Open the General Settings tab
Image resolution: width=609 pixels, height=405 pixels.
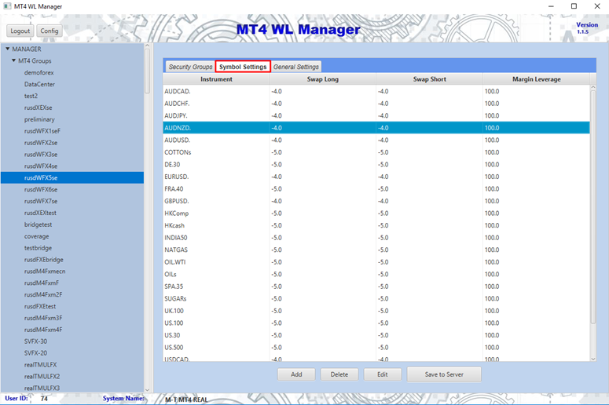296,67
